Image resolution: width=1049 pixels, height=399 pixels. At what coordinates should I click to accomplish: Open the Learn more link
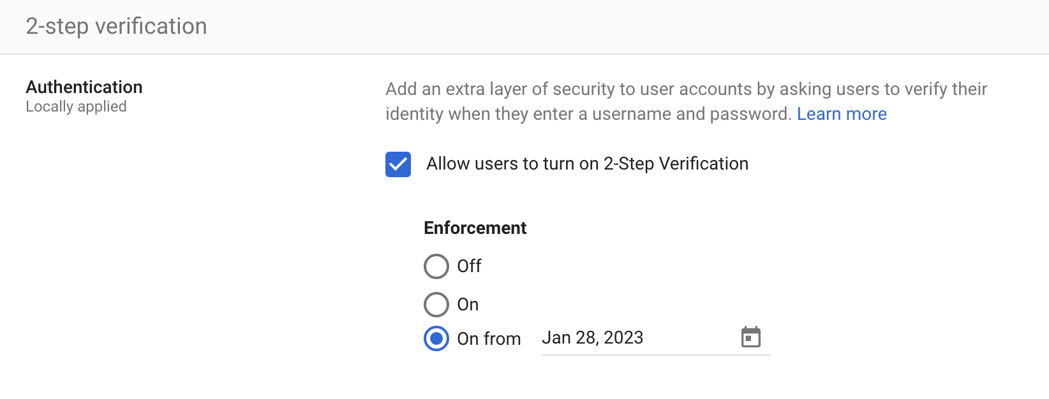(x=842, y=114)
